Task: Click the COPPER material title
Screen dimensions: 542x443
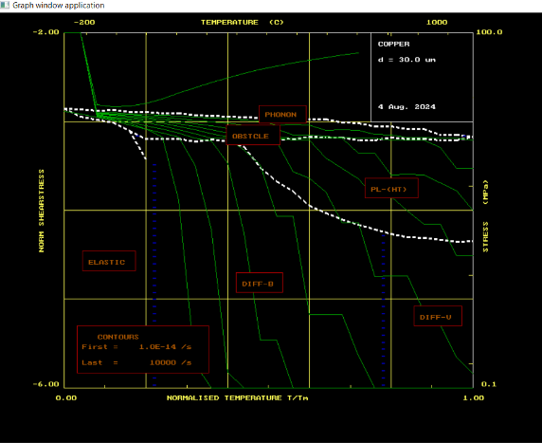Action: point(393,44)
